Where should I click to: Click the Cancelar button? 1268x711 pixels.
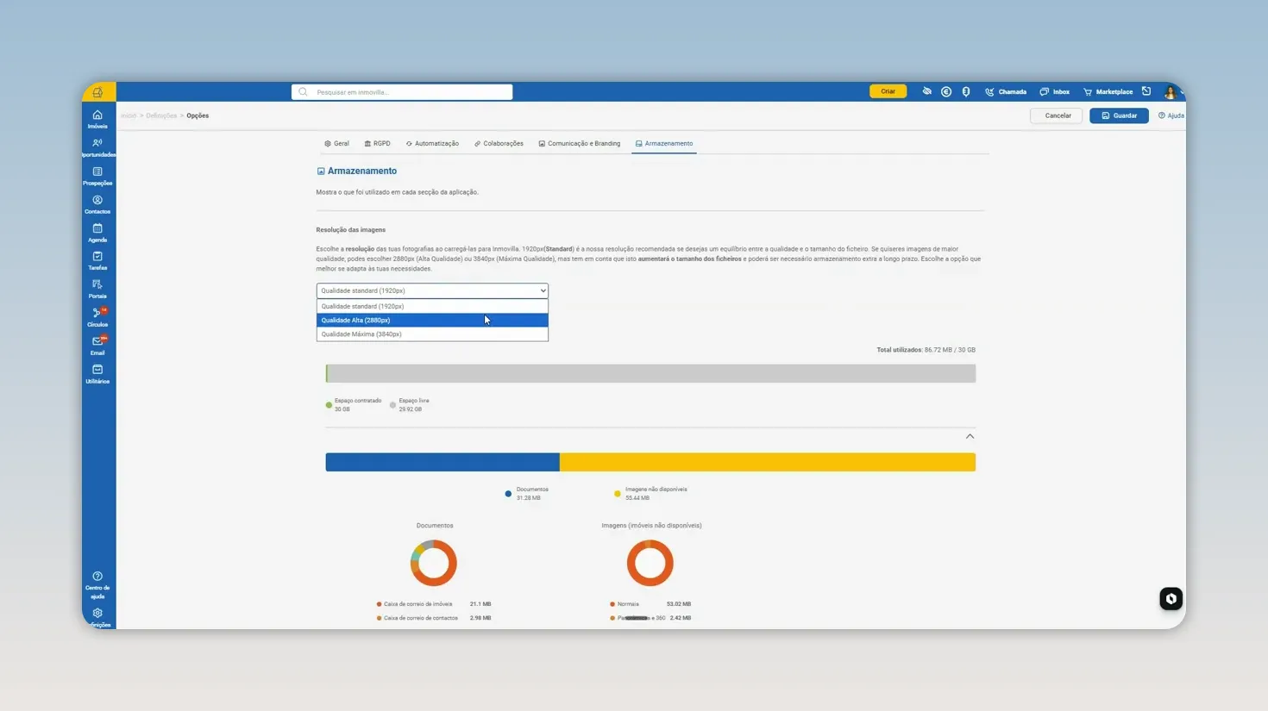coord(1057,115)
